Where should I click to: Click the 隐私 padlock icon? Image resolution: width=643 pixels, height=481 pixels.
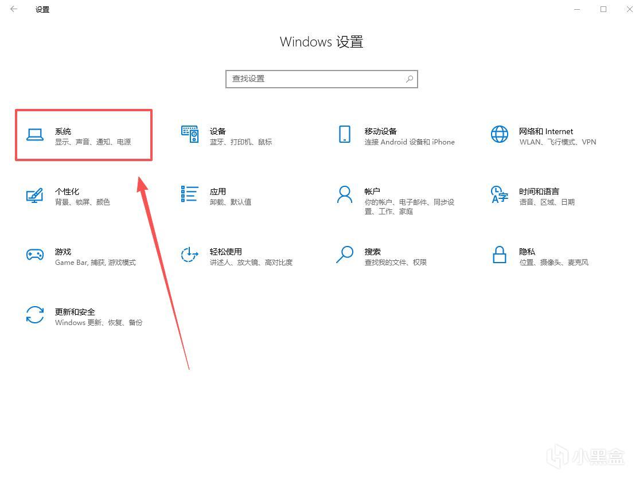500,255
